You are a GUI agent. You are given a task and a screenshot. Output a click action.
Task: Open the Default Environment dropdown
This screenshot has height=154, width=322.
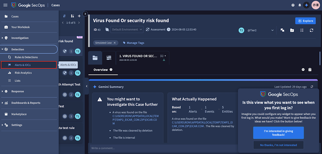(127, 30)
